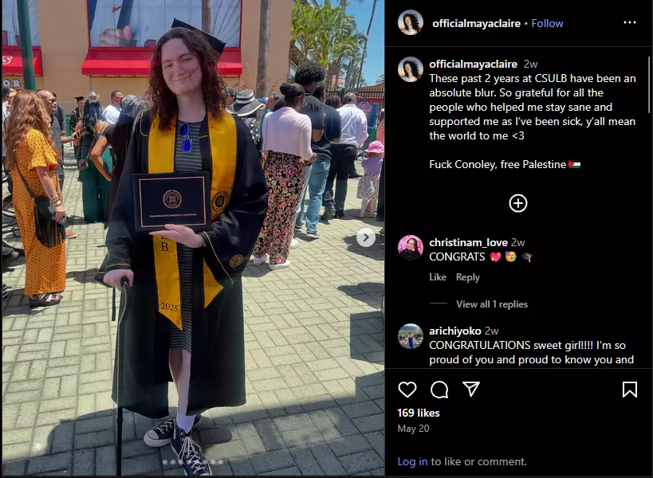Save post with bookmark icon
Screen dimensions: 653x478
[x=629, y=390]
